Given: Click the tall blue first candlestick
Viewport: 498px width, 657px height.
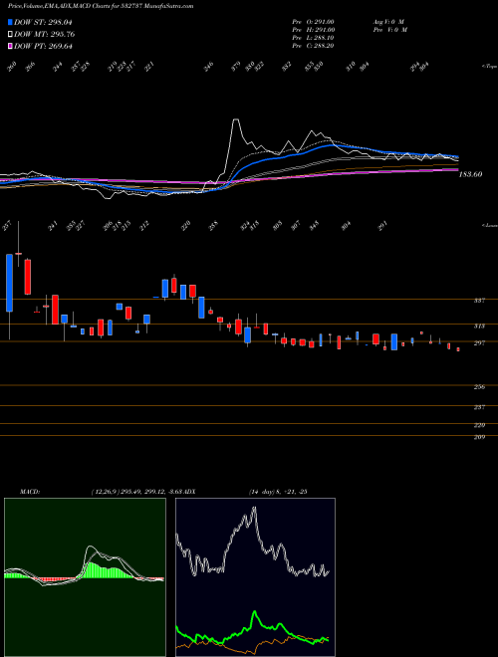Looking at the screenshot, I should [9, 283].
